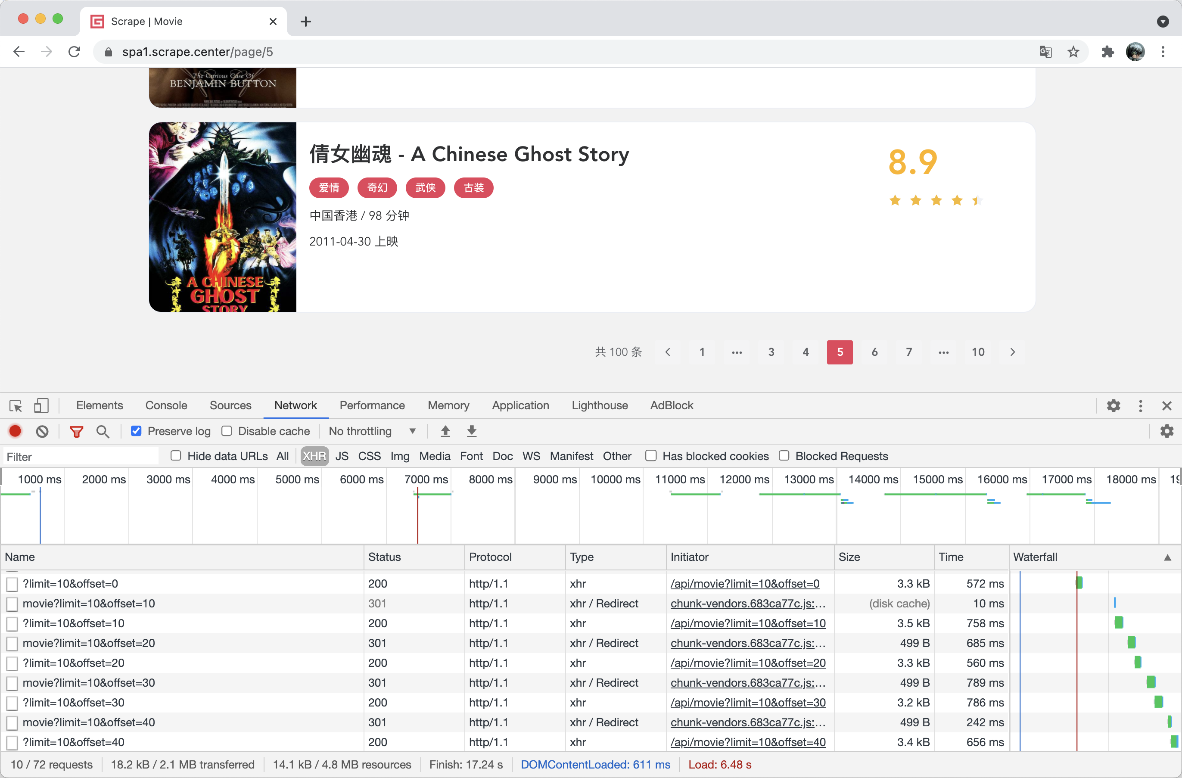Toggle the network filter funnel icon

click(x=77, y=431)
